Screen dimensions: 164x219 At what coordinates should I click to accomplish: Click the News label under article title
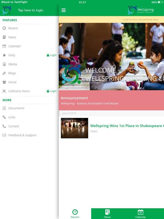pos(94,131)
